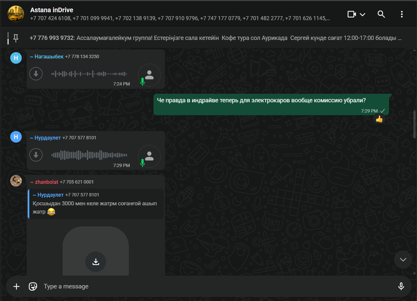Open the attach plus menu
This screenshot has height=301, width=417.
(x=16, y=286)
